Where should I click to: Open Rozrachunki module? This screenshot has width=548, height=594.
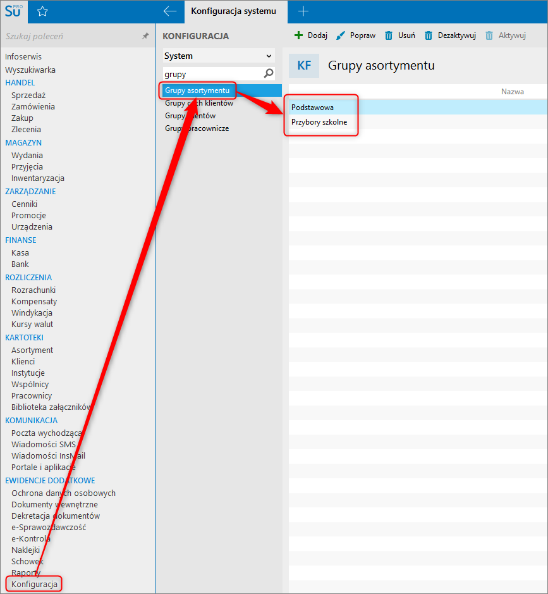(x=33, y=290)
